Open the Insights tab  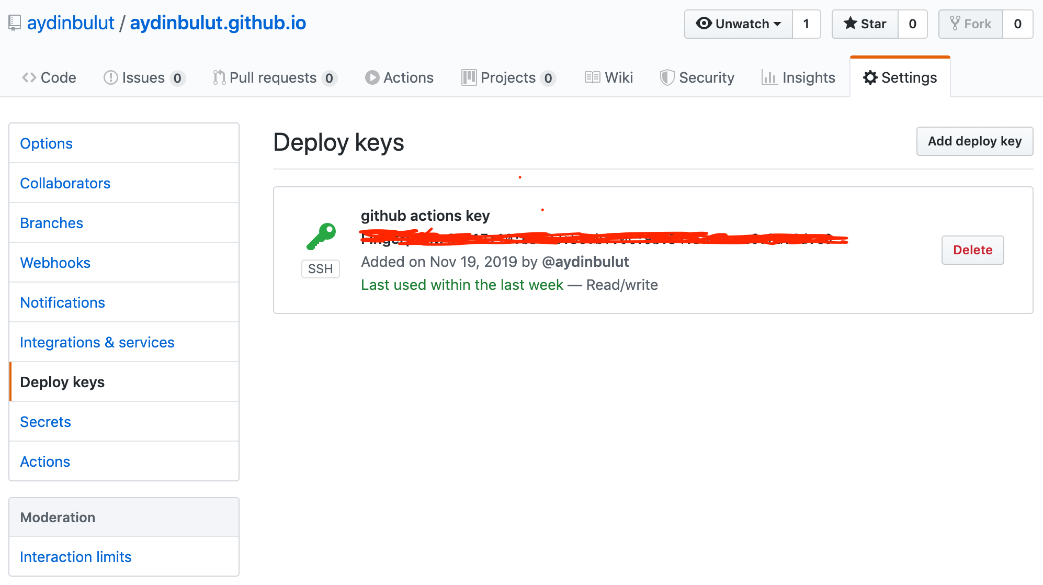click(x=799, y=77)
